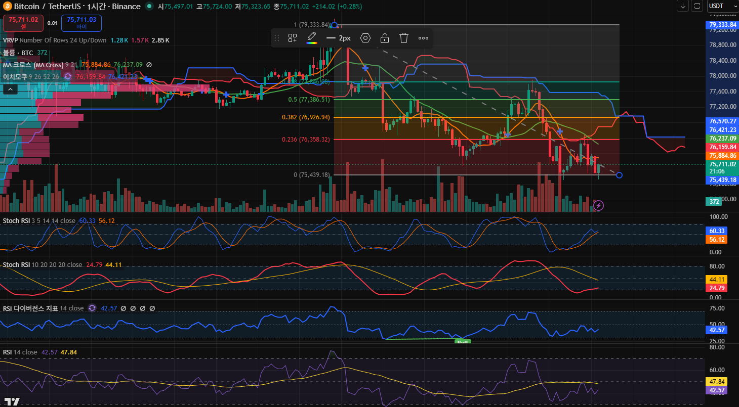Select the Stoch RSI 3 5 14 14 legend
Image resolution: width=739 pixels, height=407 pixels.
[39, 221]
